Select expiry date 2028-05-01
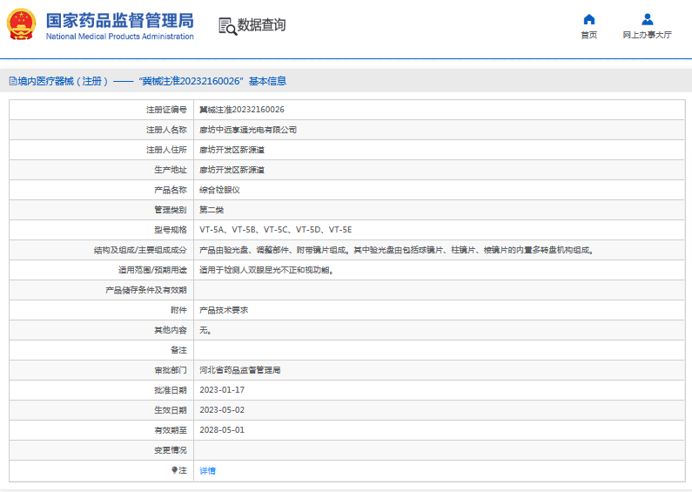 pos(222,430)
